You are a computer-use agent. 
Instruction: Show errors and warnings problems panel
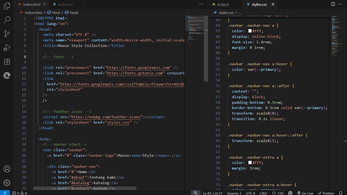tap(20, 193)
